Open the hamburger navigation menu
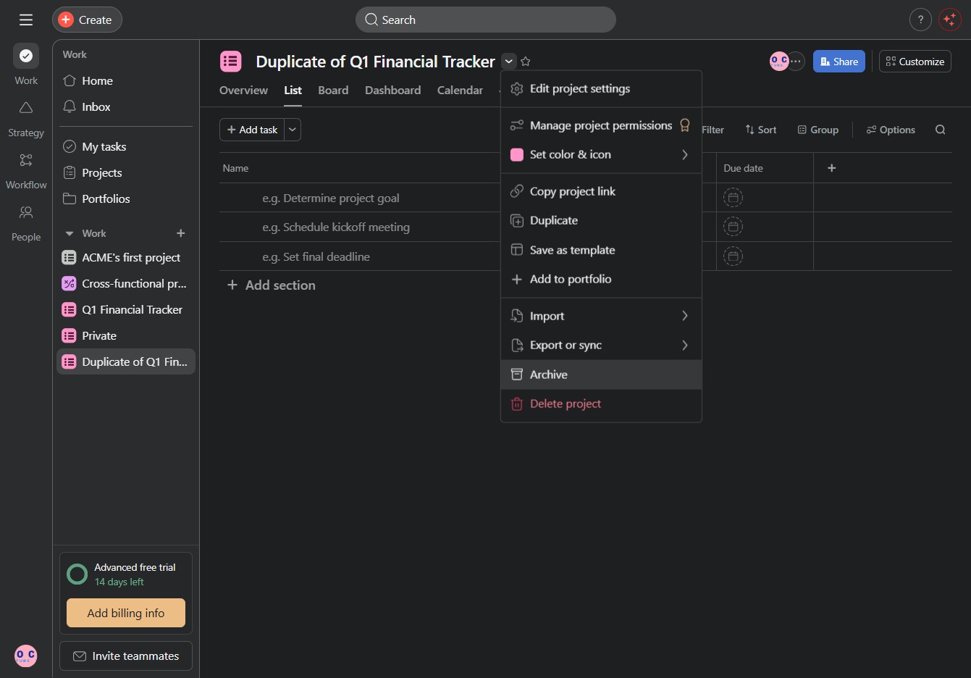Viewport: 971px width, 678px height. tap(26, 20)
